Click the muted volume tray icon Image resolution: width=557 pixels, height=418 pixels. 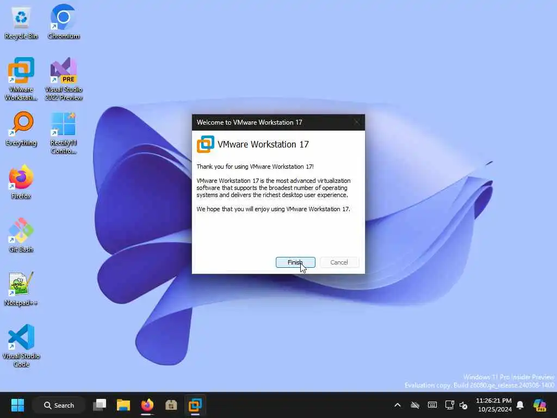click(x=463, y=405)
